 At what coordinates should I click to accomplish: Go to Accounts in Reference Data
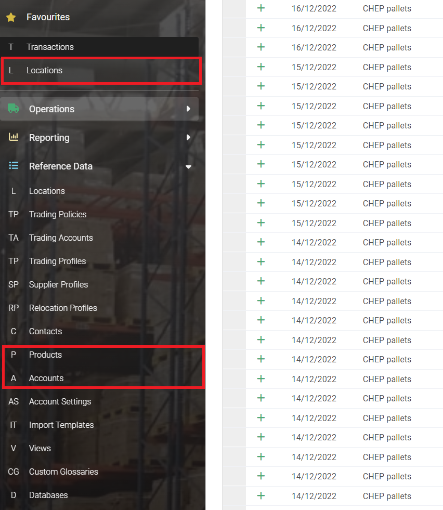pos(46,378)
